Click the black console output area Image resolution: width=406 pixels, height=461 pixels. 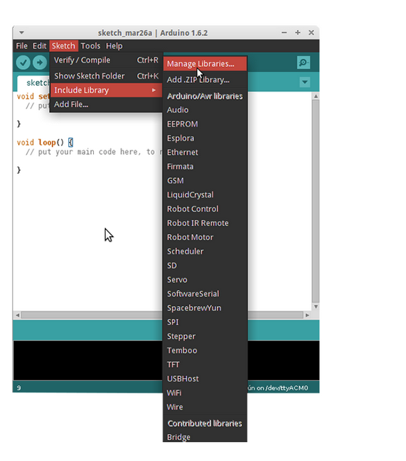tap(88, 361)
